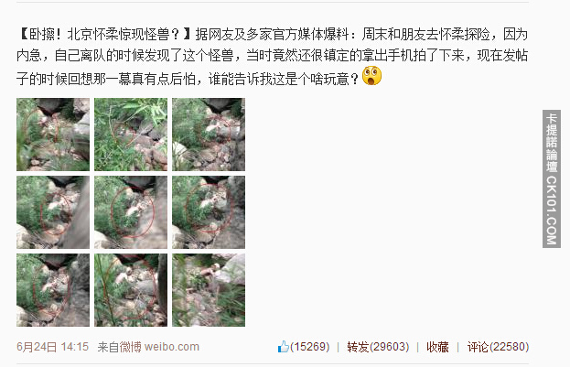570x367 pixels.
Task: Open the top row right thumbnail
Action: (209, 135)
